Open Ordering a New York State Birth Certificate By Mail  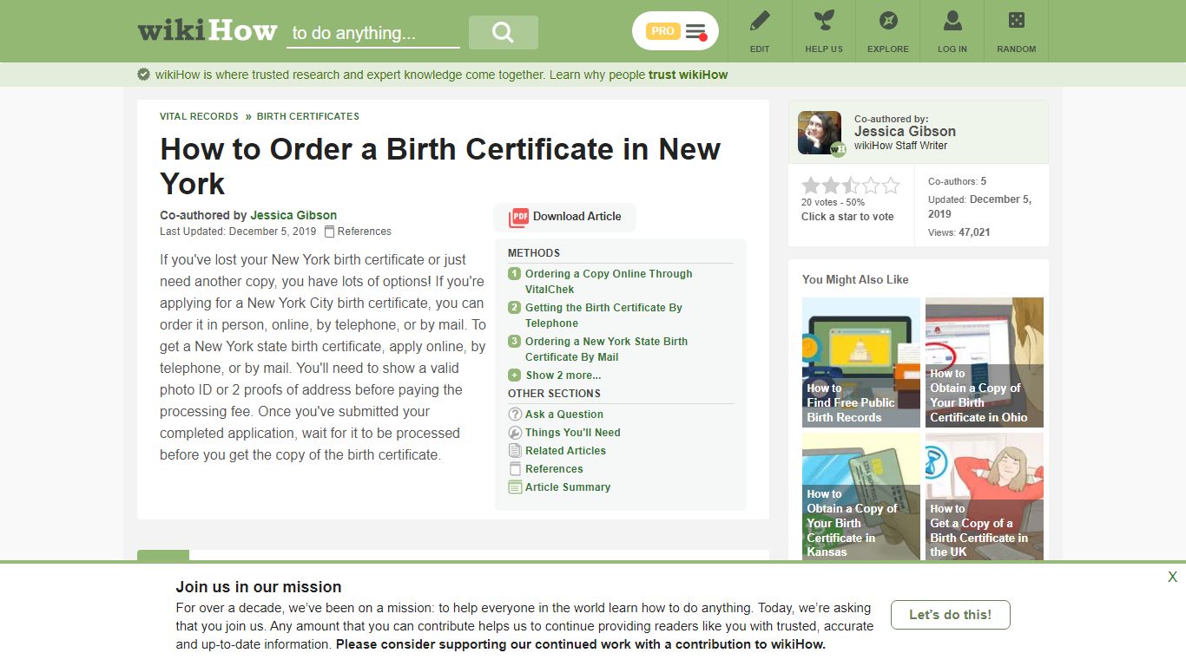tap(606, 349)
